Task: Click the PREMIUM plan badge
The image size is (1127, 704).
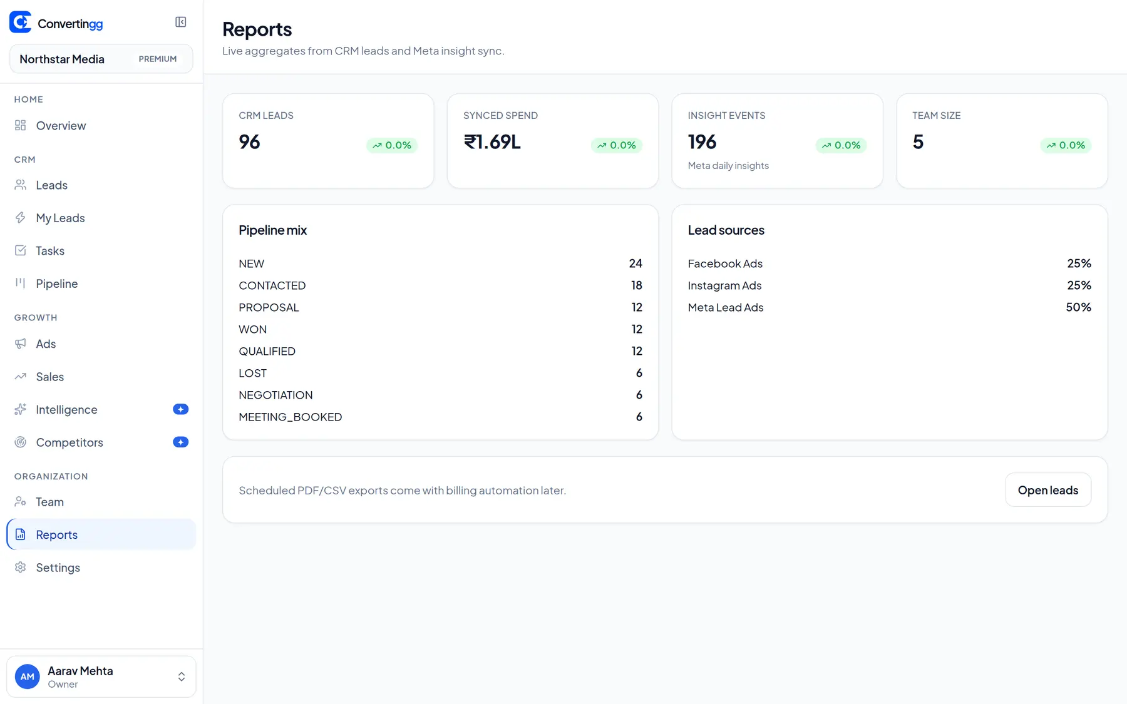Action: pyautogui.click(x=158, y=59)
